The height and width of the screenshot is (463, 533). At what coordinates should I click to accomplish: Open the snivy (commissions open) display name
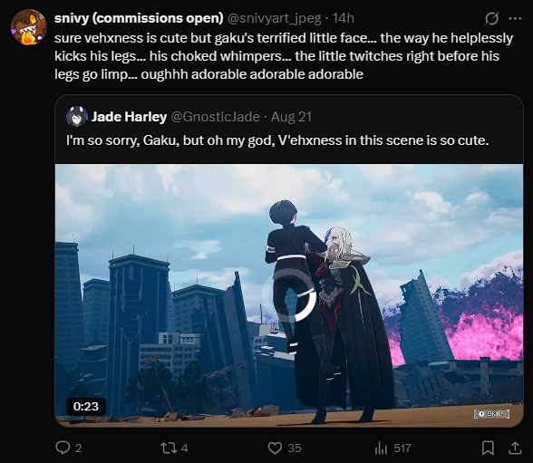pyautogui.click(x=139, y=18)
